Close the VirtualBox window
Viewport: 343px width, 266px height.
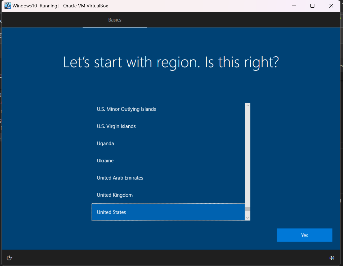point(331,6)
